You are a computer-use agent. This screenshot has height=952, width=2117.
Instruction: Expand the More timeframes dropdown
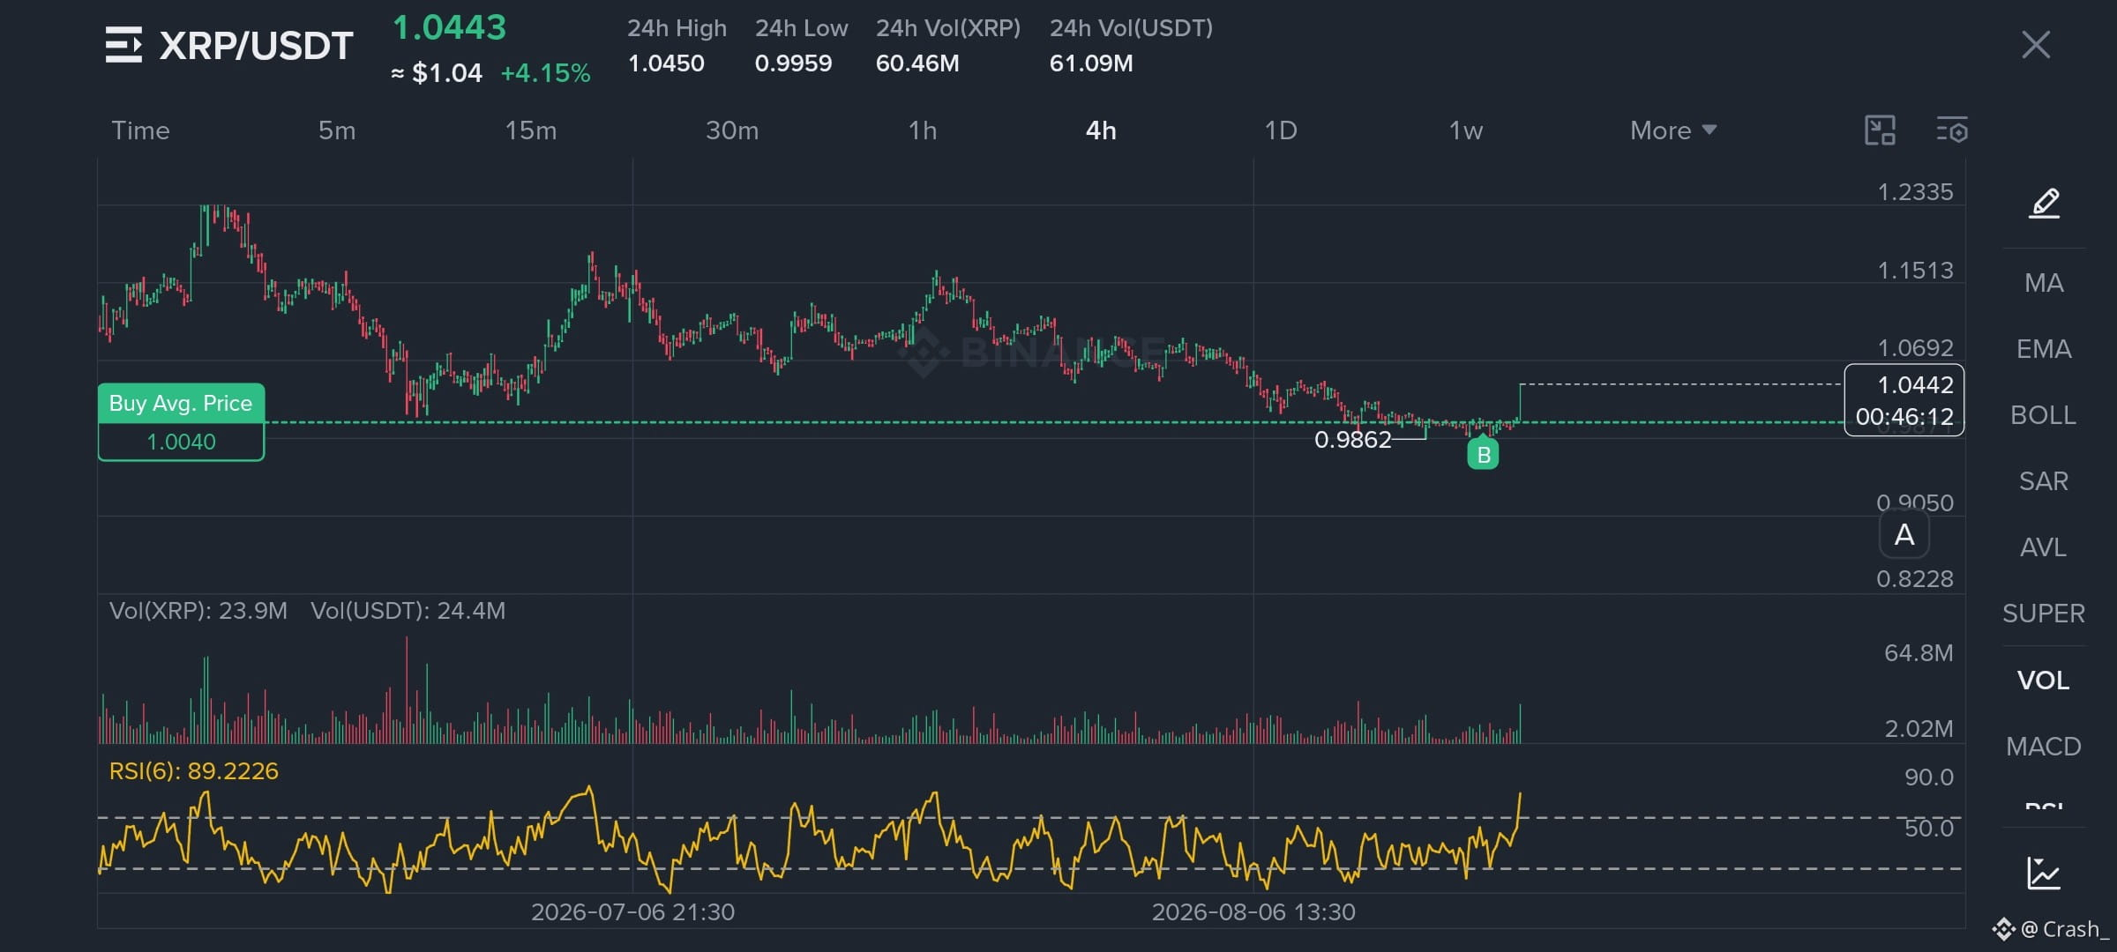[1673, 130]
